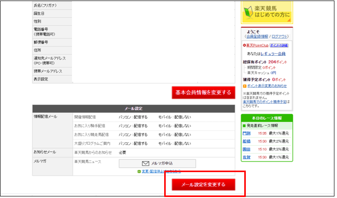Click the お知らせメール row header
The image size is (337, 198).
pos(45,152)
